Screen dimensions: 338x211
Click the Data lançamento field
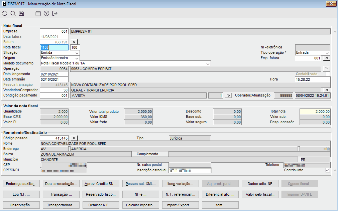click(x=54, y=74)
